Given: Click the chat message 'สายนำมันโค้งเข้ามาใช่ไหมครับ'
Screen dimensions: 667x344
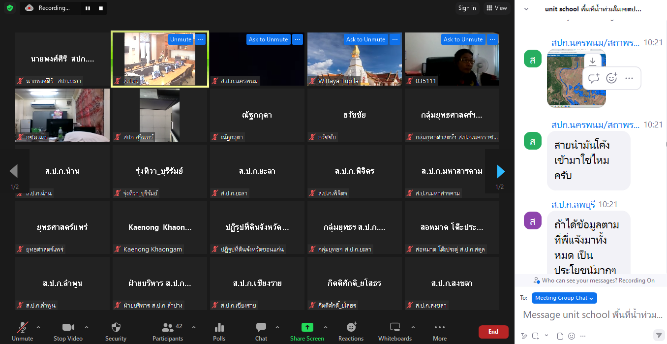Looking at the screenshot, I should (x=589, y=160).
